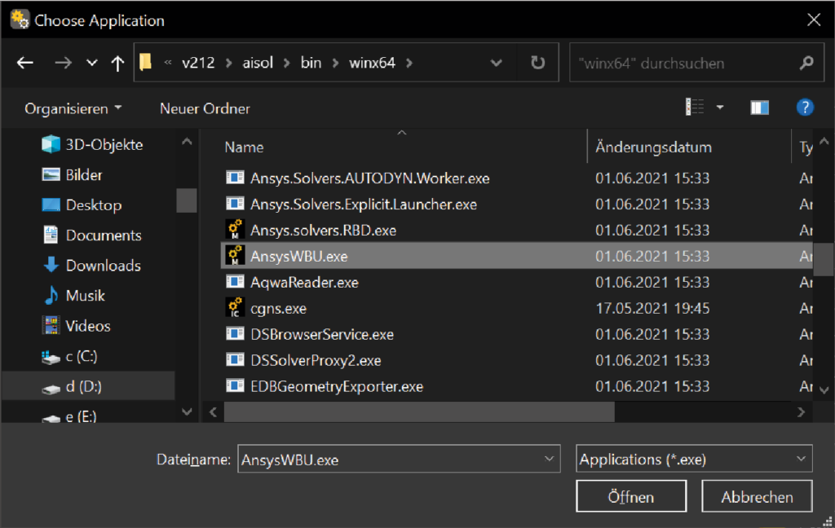835x528 pixels.
Task: Click the cgns.exe gear icon
Action: [235, 308]
